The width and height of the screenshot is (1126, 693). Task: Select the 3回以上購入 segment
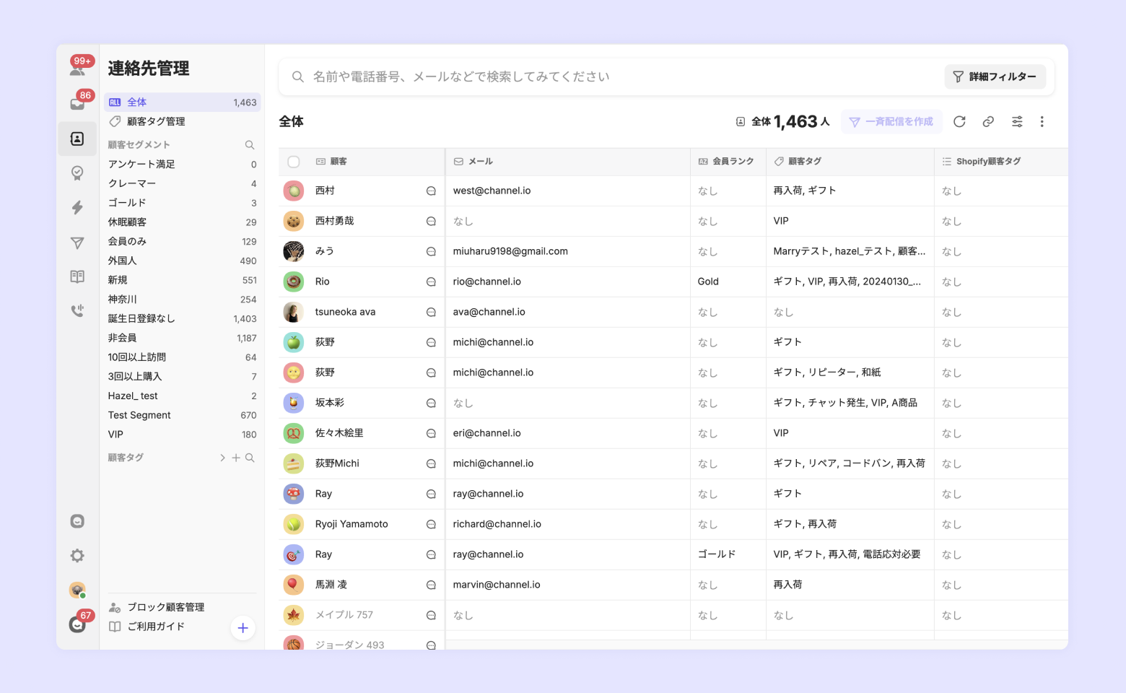tap(182, 377)
